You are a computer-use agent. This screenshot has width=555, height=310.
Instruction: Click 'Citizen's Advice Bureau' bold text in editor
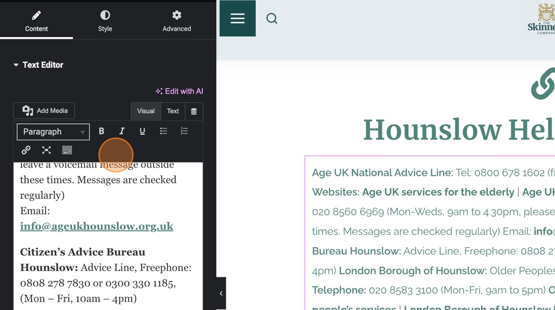click(x=82, y=252)
